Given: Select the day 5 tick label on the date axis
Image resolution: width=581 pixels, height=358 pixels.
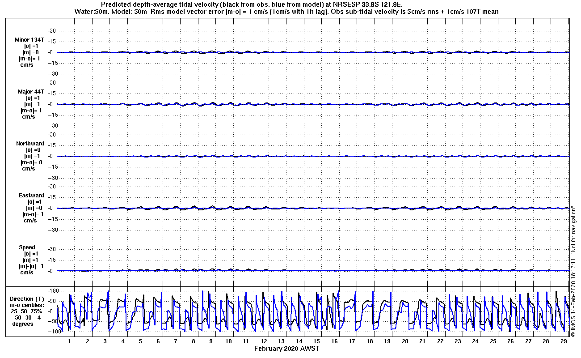Looking at the screenshot, I should 140,341.
